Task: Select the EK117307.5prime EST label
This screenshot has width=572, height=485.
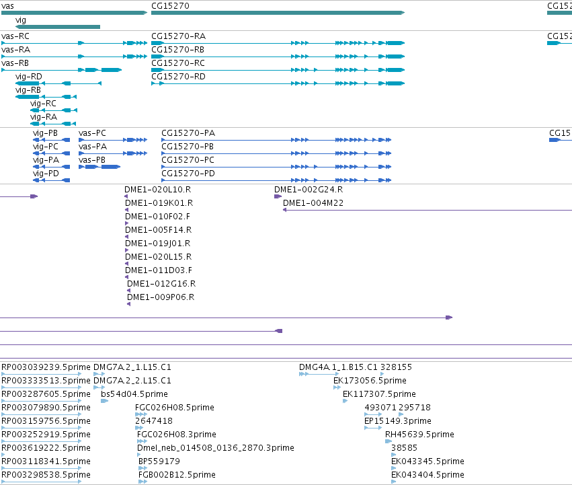Action: pyautogui.click(x=379, y=394)
